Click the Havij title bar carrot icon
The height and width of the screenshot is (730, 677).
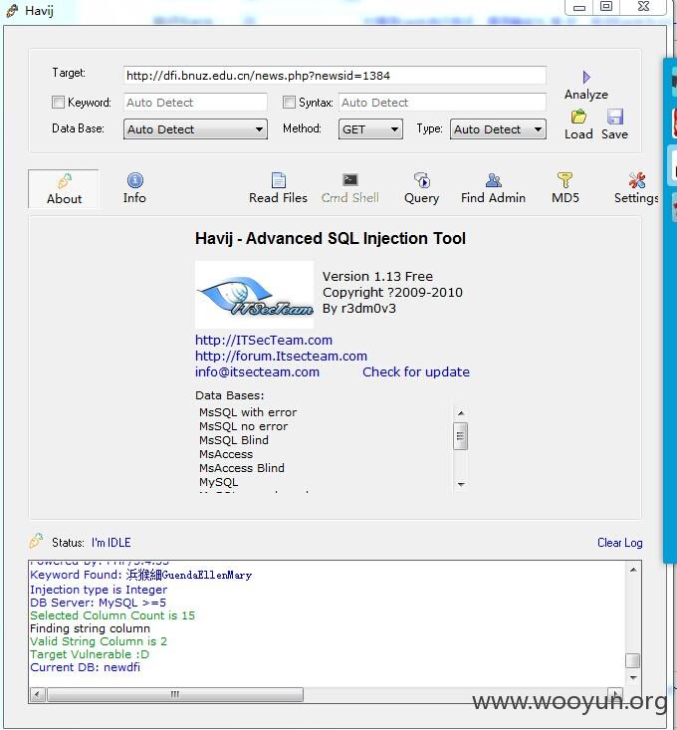pyautogui.click(x=12, y=11)
